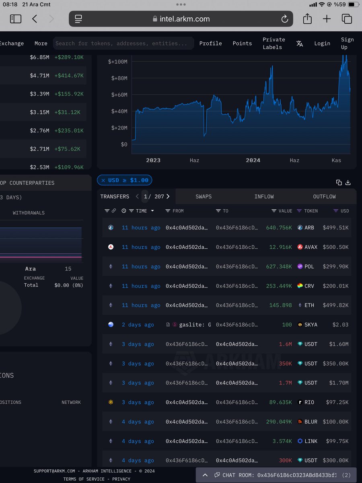Open the Safari share sheet
This screenshot has height=483, width=362.
click(307, 18)
